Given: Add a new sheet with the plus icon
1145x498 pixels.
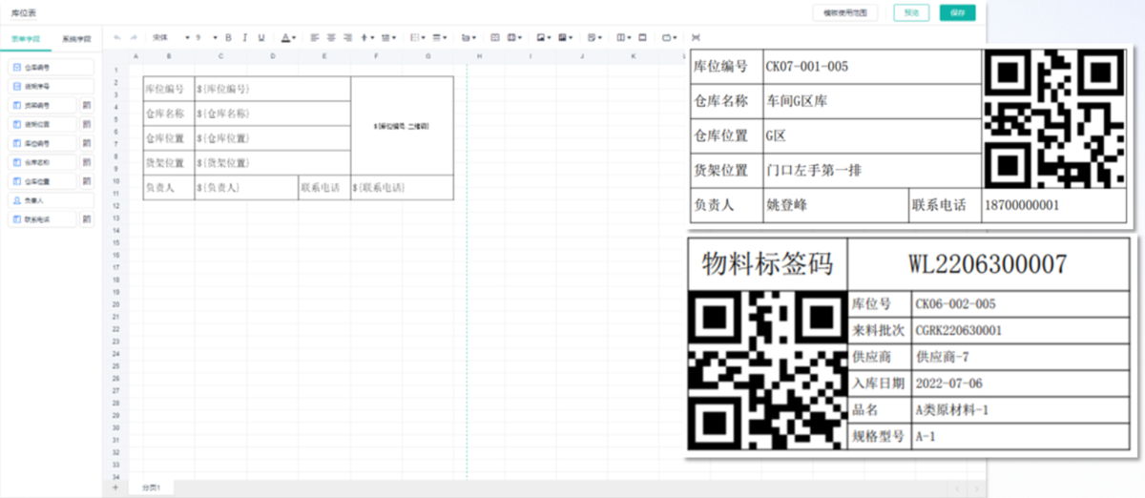Looking at the screenshot, I should pos(114,487).
